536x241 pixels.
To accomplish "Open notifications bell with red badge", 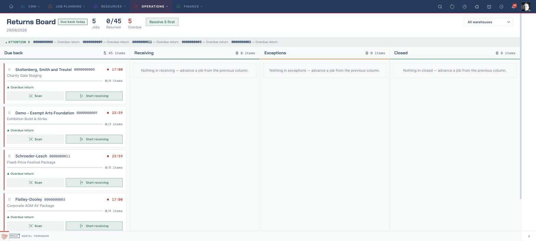I will coord(514,6).
